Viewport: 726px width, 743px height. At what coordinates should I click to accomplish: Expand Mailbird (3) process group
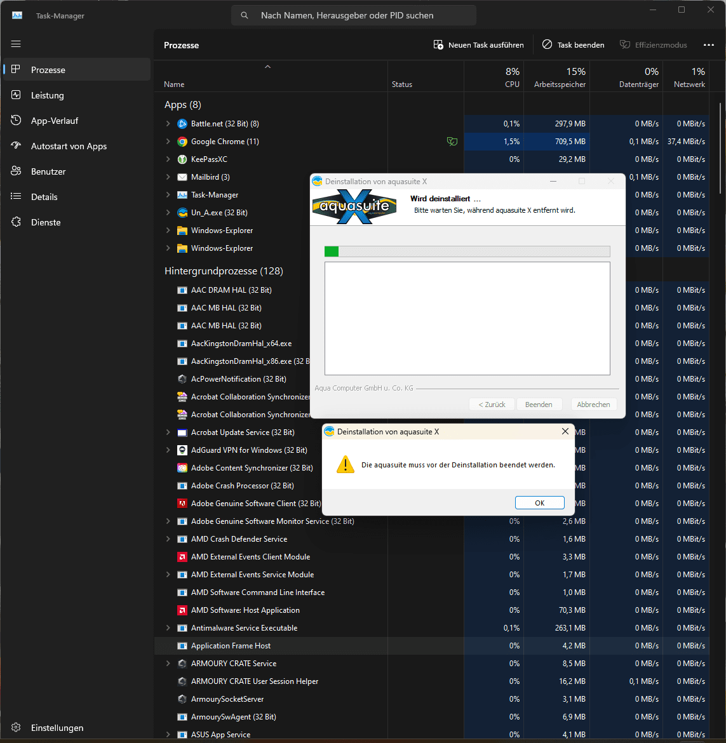168,177
